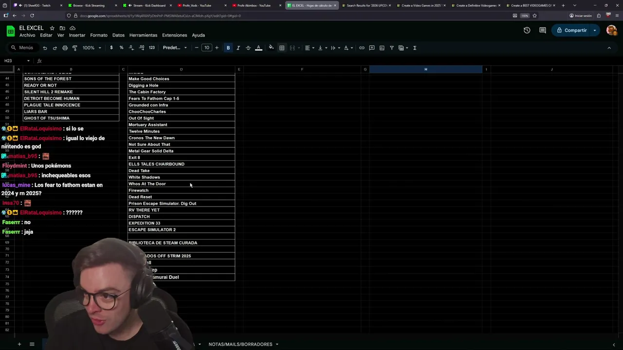Viewport: 623px width, 350px height.
Task: Open the Archivo menu
Action: pyautogui.click(x=27, y=35)
